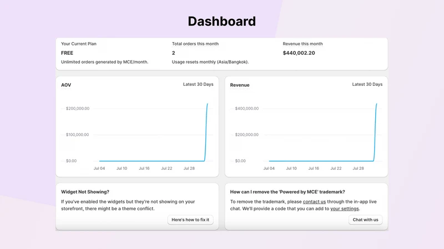The width and height of the screenshot is (444, 249).
Task: Click the "AOV" chart title
Action: pos(66,85)
